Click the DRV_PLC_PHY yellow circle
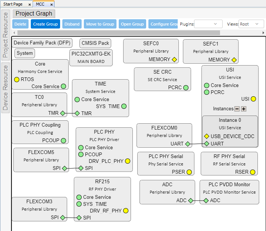 [128, 161]
